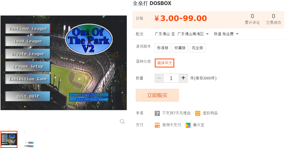Click the seven-day no-return policy icon
Screen dimensions: 285x148
[x=157, y=113]
